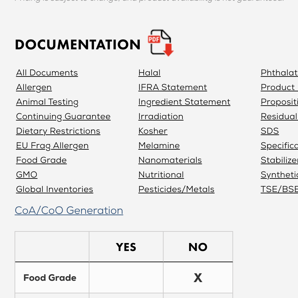View the Nutritional document link
The width and height of the screenshot is (298, 298).
click(x=161, y=175)
